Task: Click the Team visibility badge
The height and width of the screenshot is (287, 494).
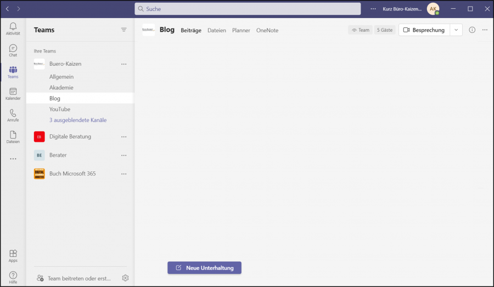Action: tap(361, 30)
